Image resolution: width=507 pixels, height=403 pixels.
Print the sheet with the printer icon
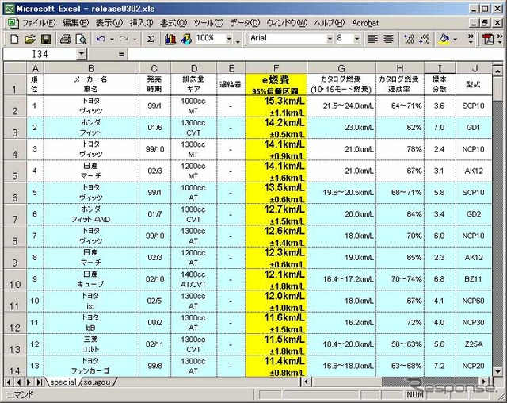[66, 39]
